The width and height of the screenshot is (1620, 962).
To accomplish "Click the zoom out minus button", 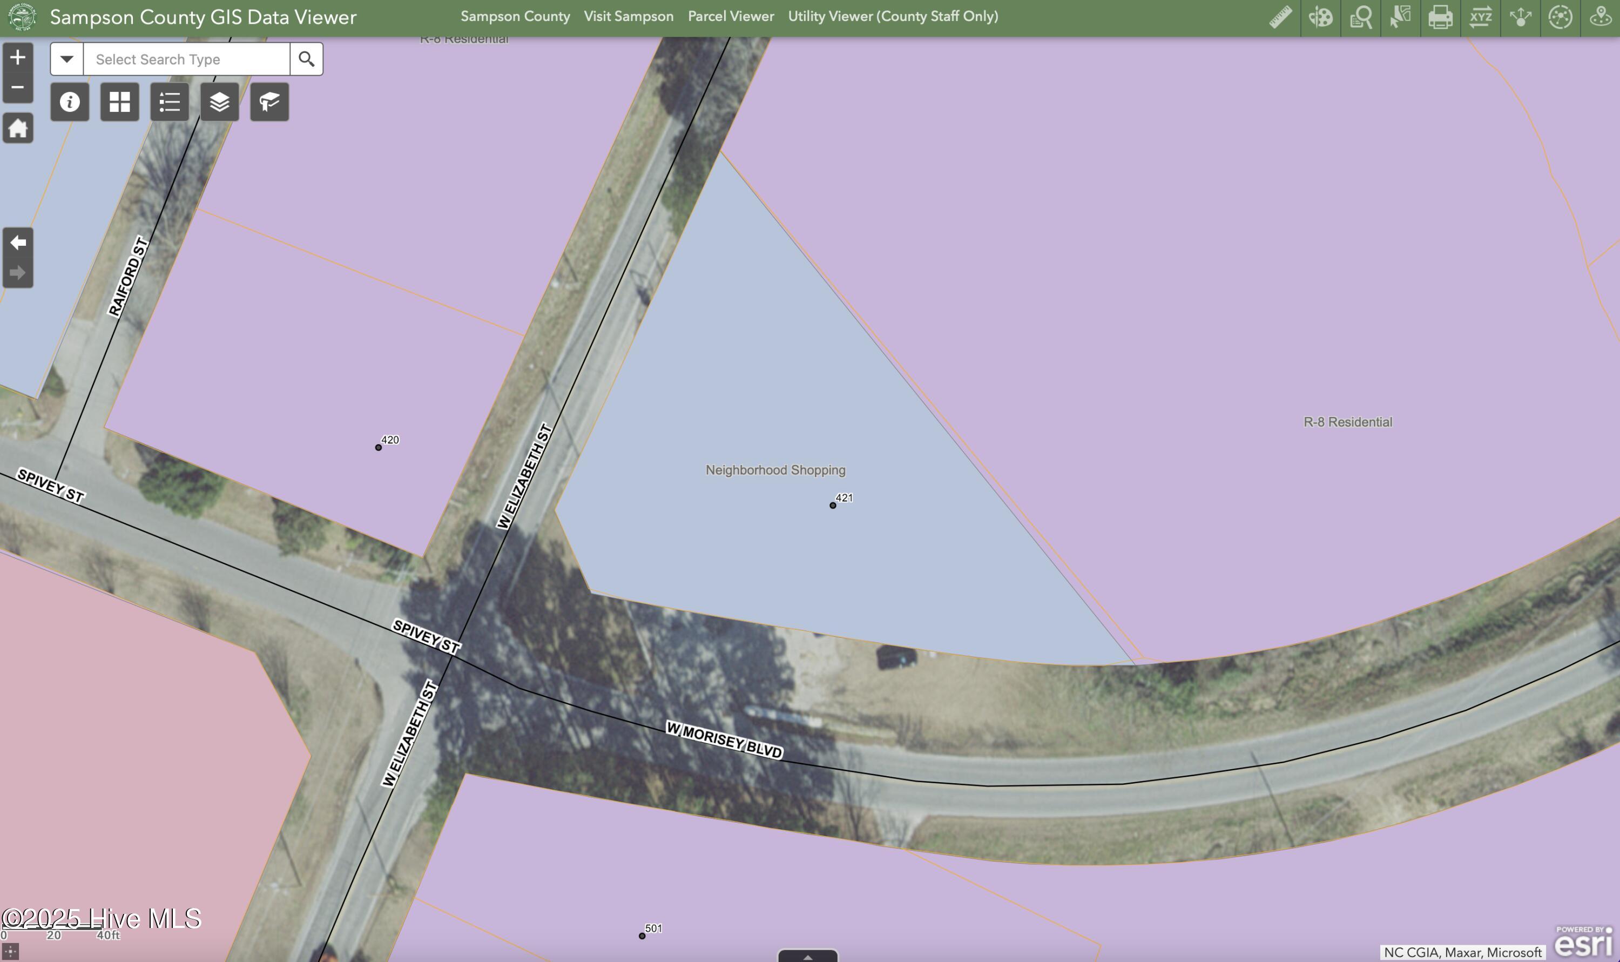I will coord(17,88).
